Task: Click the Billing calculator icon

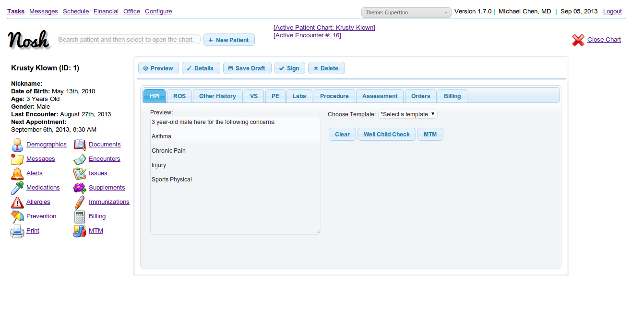Action: point(80,216)
